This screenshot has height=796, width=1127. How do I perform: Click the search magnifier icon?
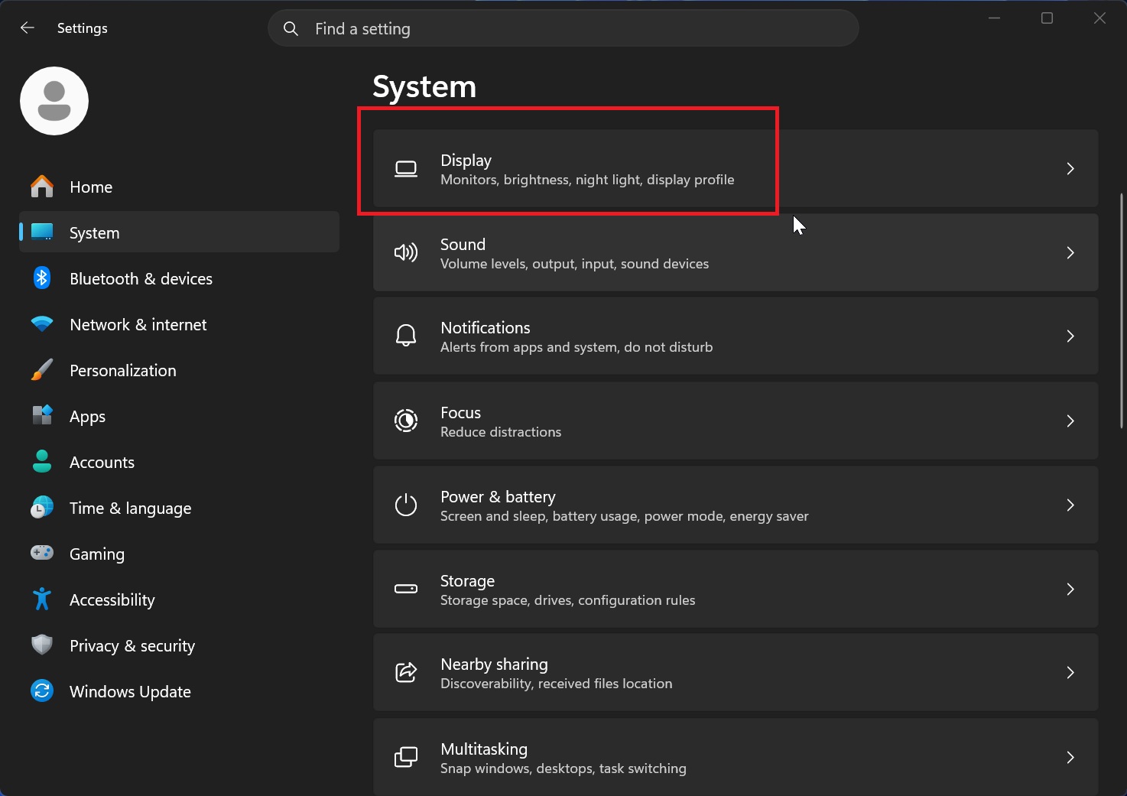pos(291,28)
